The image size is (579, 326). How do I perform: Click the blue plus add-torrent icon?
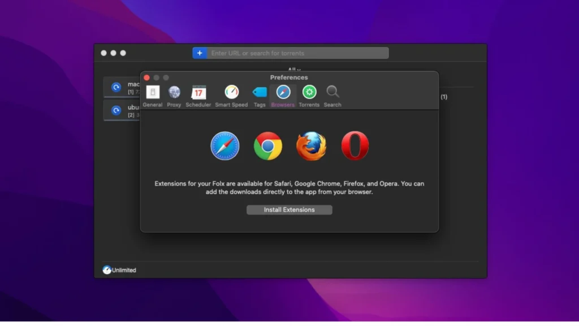point(200,53)
